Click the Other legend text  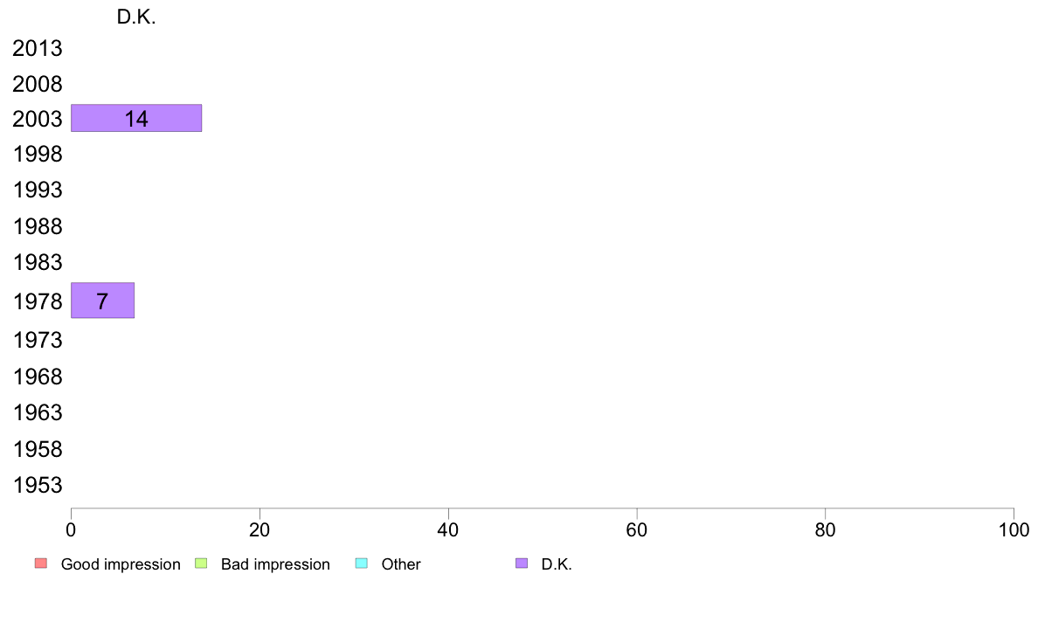coord(401,564)
